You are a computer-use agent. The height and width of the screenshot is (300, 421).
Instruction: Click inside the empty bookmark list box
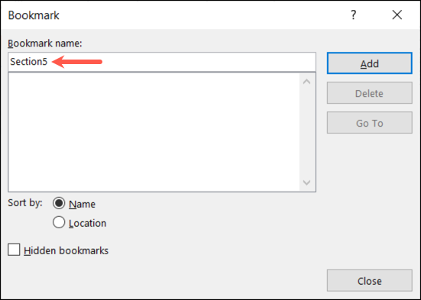coord(154,132)
